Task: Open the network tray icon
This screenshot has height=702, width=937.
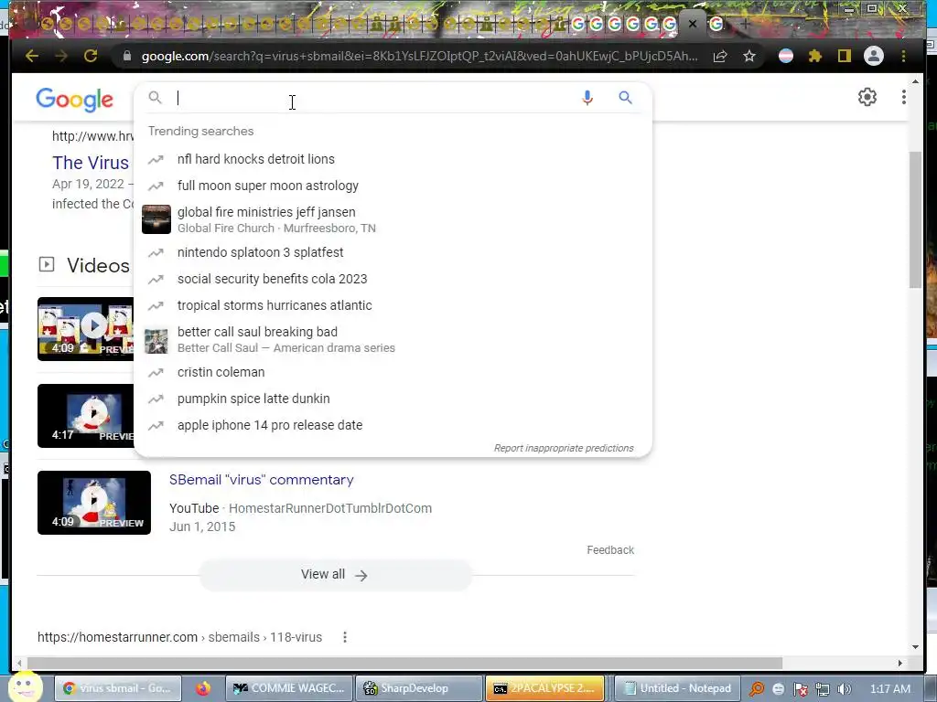Action: tap(823, 689)
